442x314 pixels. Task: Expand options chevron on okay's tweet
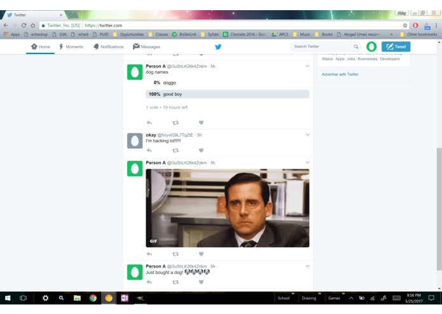point(307,135)
